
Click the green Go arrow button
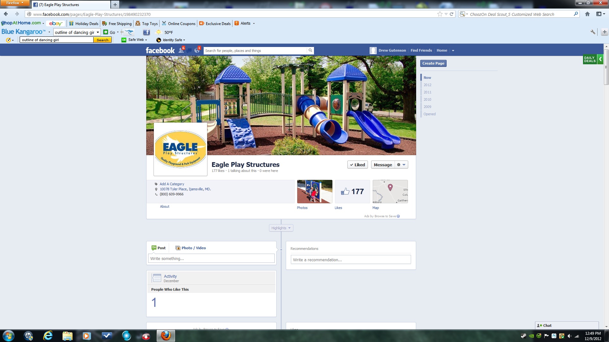click(106, 32)
